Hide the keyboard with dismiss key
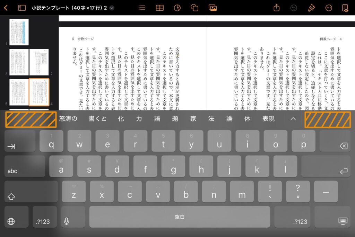Image resolution: width=355 pixels, height=237 pixels. click(343, 221)
